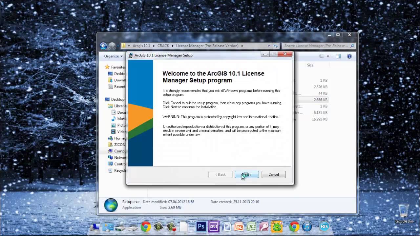420x236 pixels.
Task: Open the BS Player dock icon
Action: coord(324,226)
